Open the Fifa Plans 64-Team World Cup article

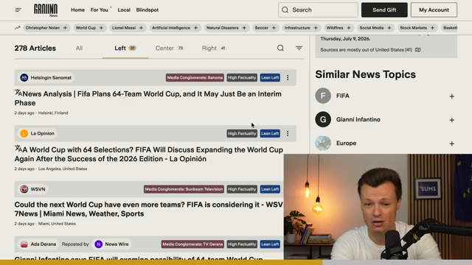tap(148, 98)
